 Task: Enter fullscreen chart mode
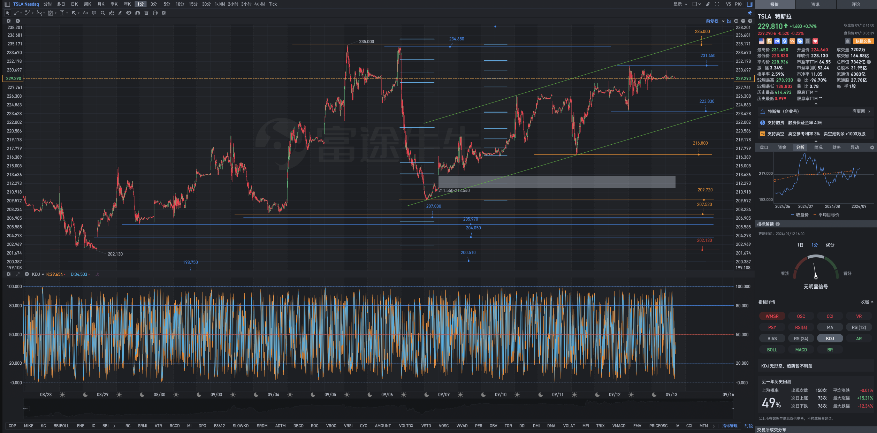point(717,4)
